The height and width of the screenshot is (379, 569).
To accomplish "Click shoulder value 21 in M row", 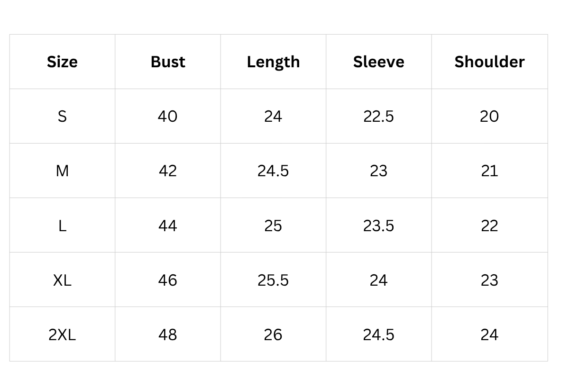I will [489, 171].
